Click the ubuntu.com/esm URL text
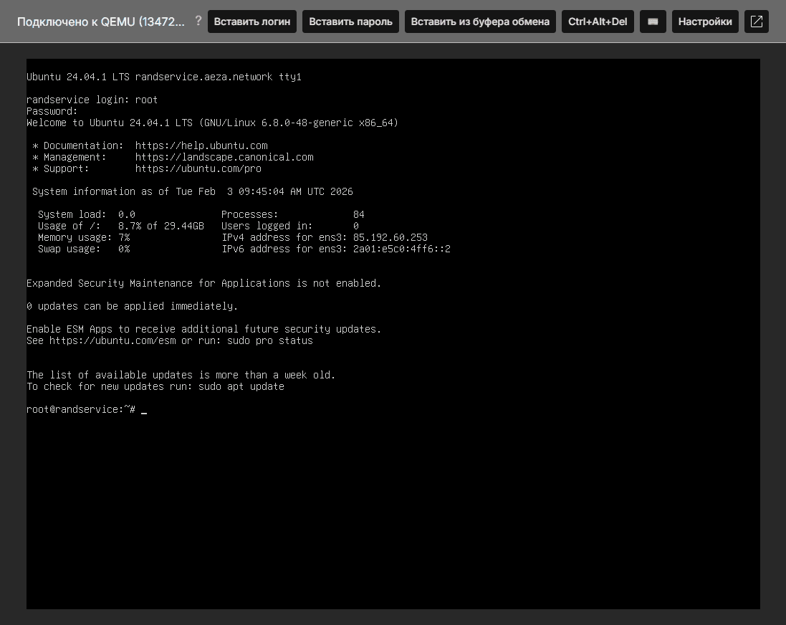The height and width of the screenshot is (625, 786). (x=112, y=340)
